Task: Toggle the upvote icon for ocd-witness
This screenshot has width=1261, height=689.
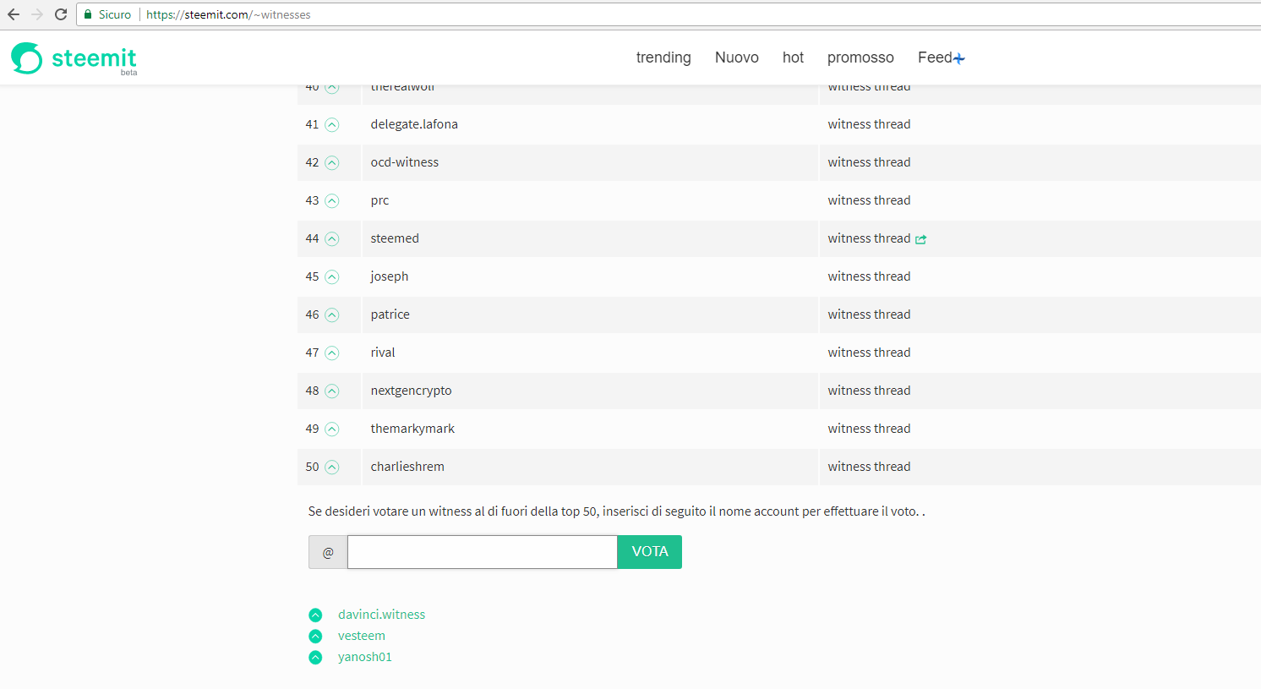Action: pos(332,162)
